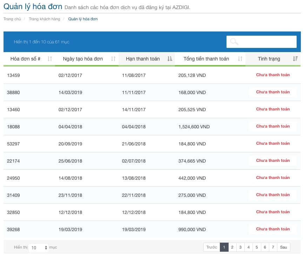The image size is (304, 258).
Task: Click Chưa thanh toán status for invoice 39268
Action: (x=273, y=229)
